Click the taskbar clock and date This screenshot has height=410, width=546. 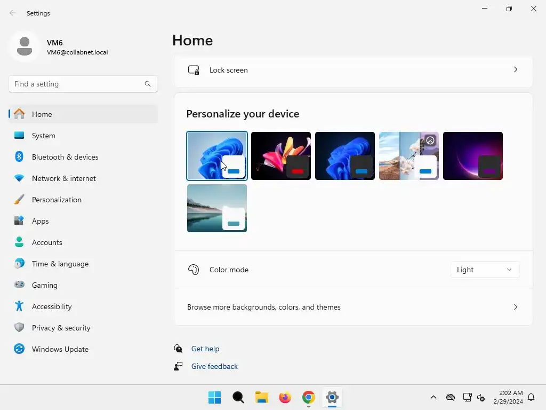point(508,397)
